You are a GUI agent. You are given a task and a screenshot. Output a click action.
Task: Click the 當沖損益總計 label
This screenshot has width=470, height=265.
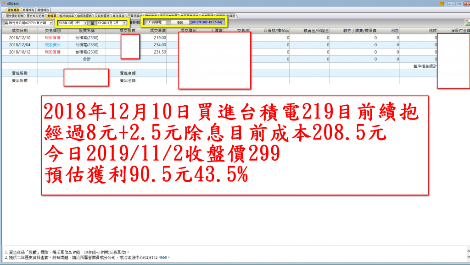425,66
